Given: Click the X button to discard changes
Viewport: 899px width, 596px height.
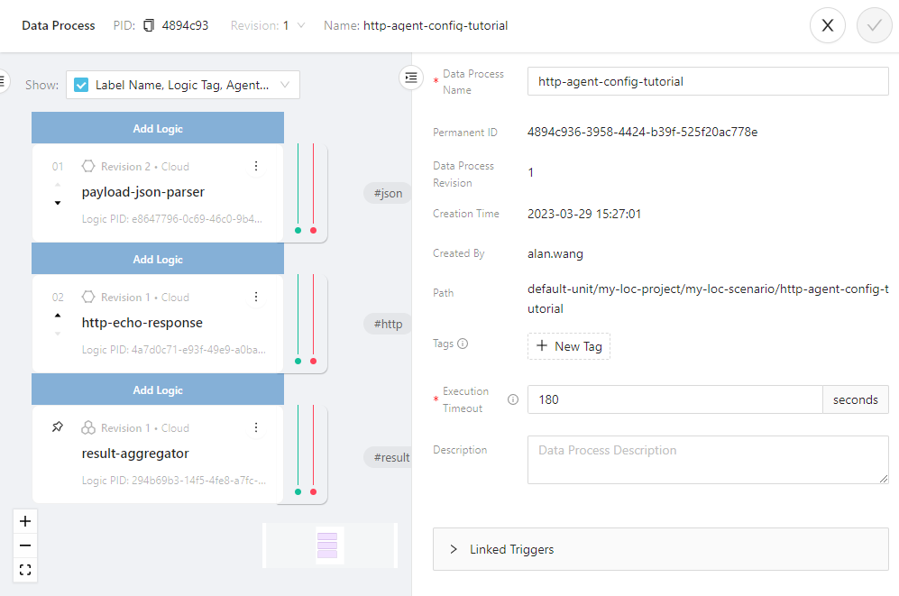Looking at the screenshot, I should pos(828,25).
